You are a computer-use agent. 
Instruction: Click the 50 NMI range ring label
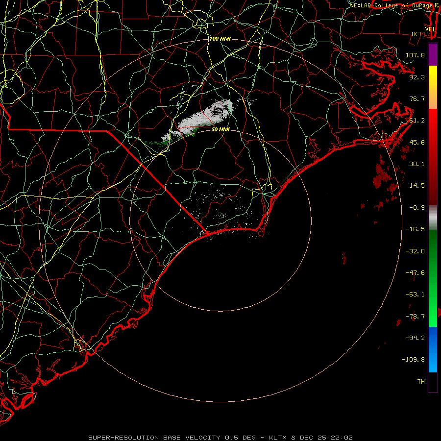click(220, 129)
